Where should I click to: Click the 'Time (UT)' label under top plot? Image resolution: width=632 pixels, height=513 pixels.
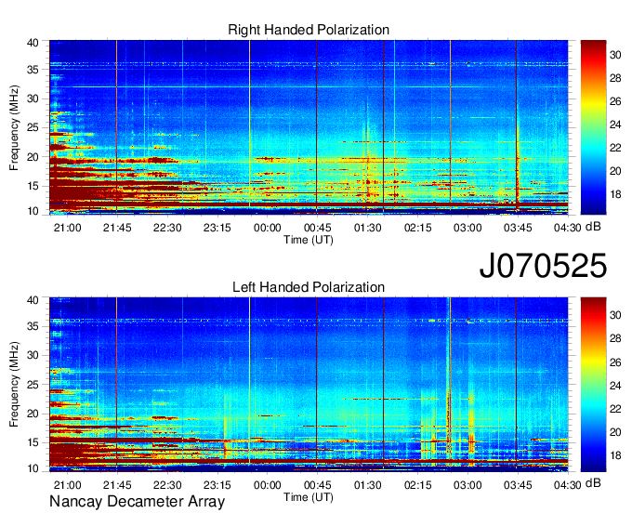[x=309, y=240]
